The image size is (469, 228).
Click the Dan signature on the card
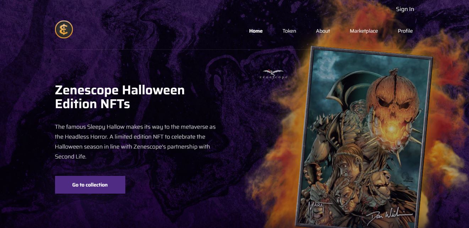(391, 216)
